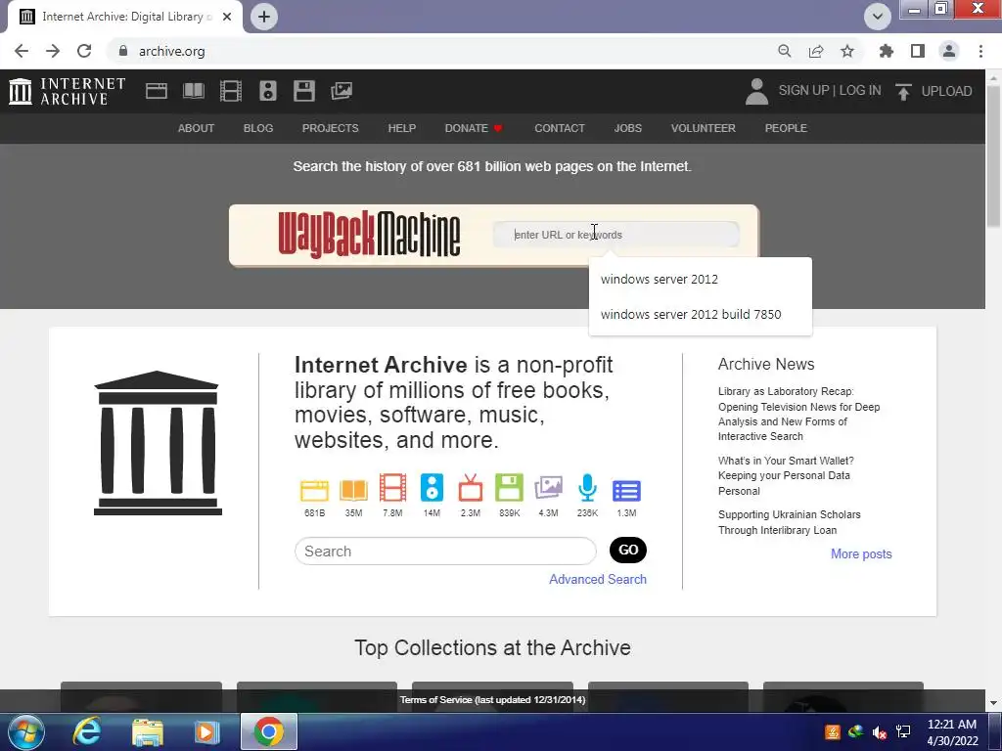Open the 1.3M collections list icon
1002x751 pixels.
click(x=626, y=491)
